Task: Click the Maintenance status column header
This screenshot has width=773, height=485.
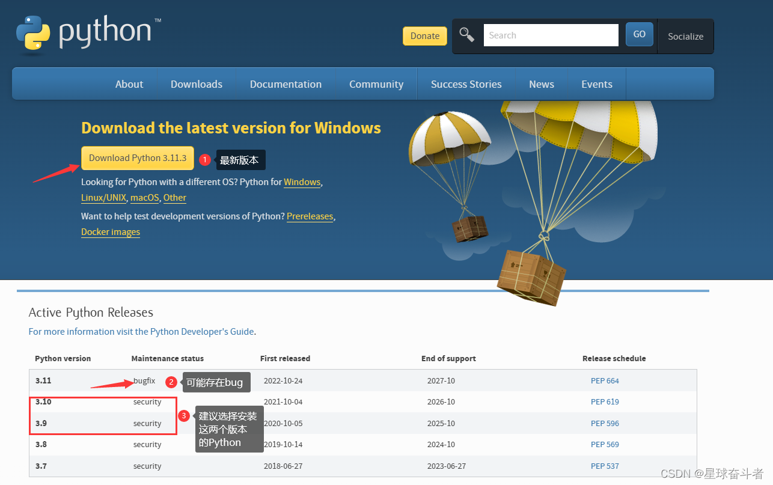Action: [x=168, y=358]
